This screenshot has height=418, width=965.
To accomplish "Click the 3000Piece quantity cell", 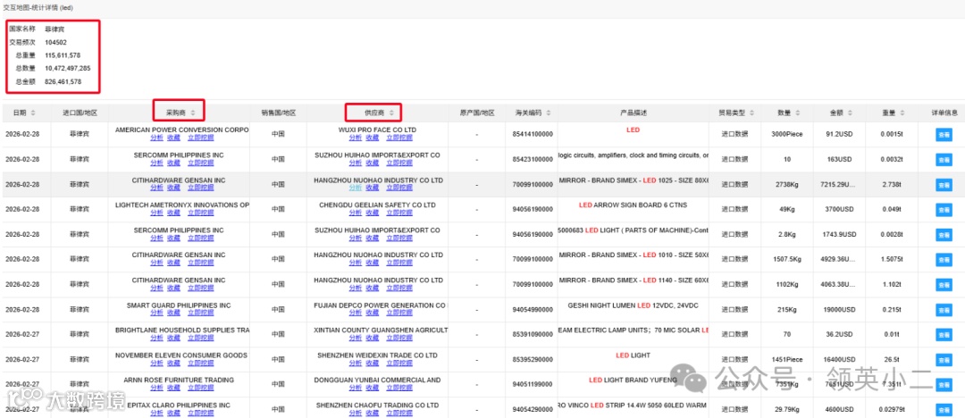I will 787,134.
